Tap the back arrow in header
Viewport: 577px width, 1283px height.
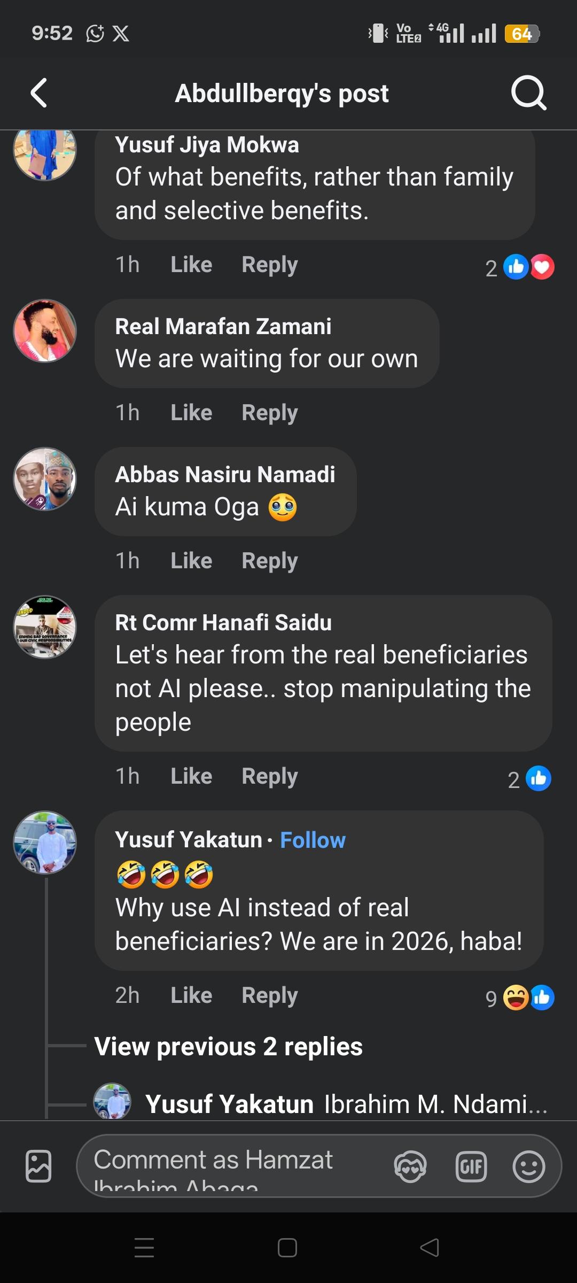(x=39, y=93)
